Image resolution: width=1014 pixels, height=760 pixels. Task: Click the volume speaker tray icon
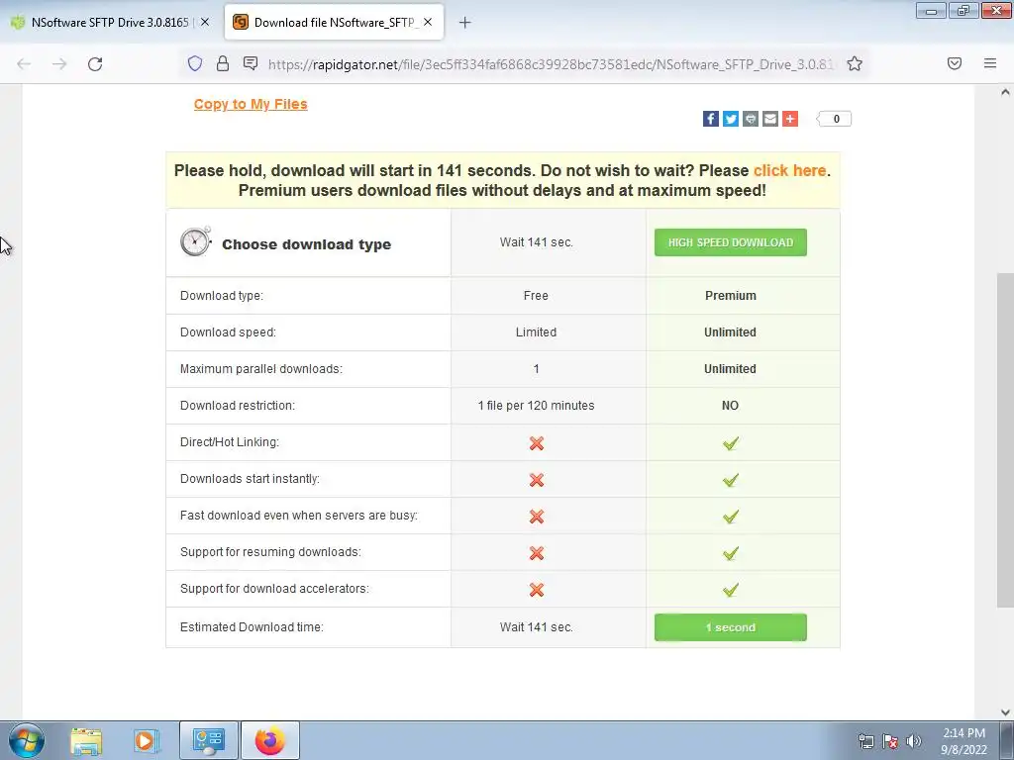(914, 741)
